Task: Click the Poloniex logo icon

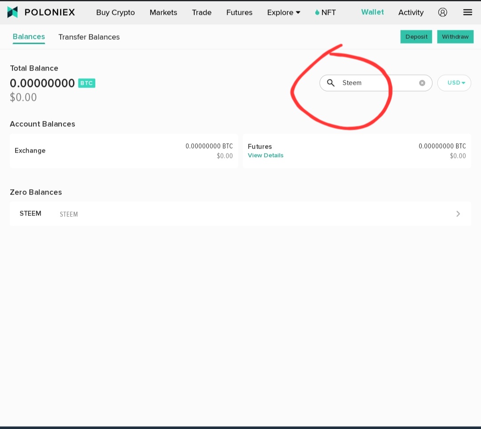Action: 12,12
